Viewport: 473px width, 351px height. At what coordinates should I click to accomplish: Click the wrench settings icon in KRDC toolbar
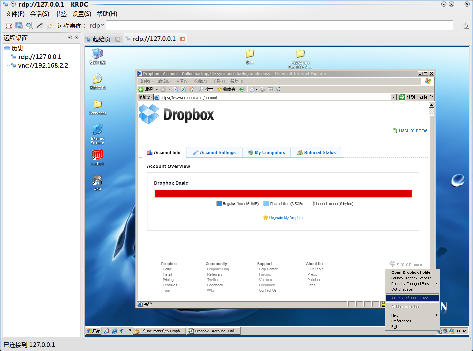[40, 26]
